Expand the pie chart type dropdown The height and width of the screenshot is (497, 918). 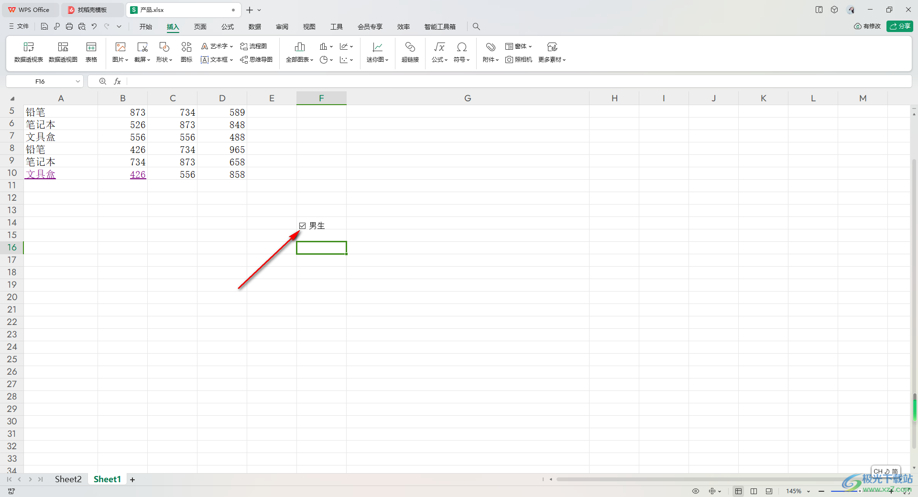(331, 60)
